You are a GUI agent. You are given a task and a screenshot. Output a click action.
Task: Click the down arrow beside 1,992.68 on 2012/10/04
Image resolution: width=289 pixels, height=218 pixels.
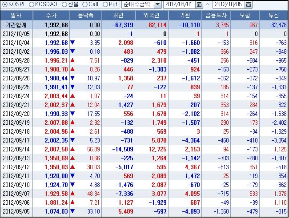(72, 43)
